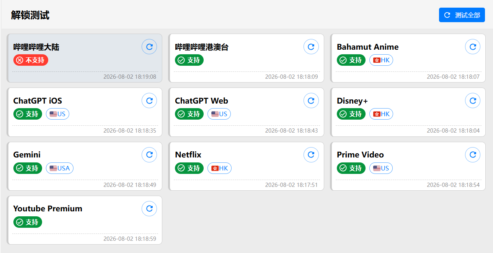
Task: Click the Gemini card title
Action: point(27,155)
